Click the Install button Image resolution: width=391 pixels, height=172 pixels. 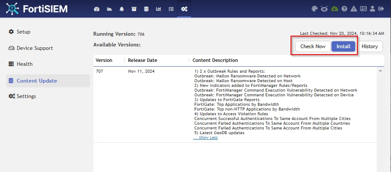point(344,46)
